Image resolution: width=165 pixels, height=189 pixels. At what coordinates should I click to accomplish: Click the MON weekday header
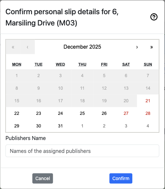(x=17, y=65)
